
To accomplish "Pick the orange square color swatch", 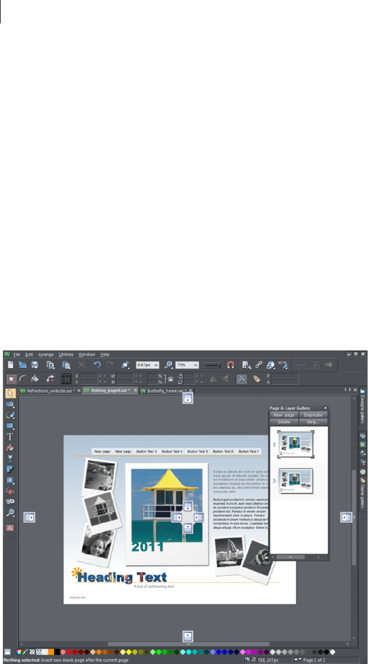I will coord(51,652).
